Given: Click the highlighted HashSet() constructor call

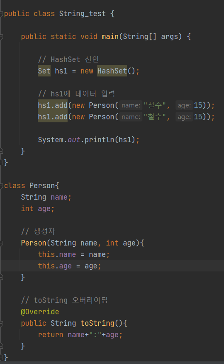Looking at the screenshot, I should click(116, 71).
